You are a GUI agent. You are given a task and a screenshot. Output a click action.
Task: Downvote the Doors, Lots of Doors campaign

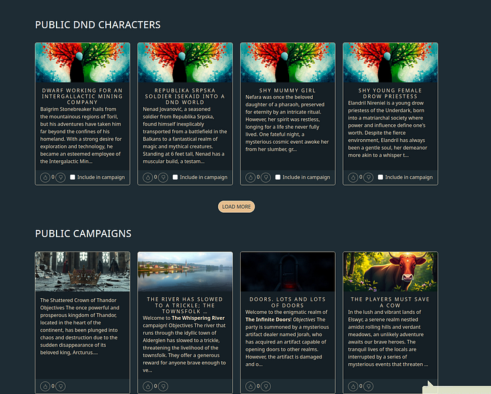[266, 387]
